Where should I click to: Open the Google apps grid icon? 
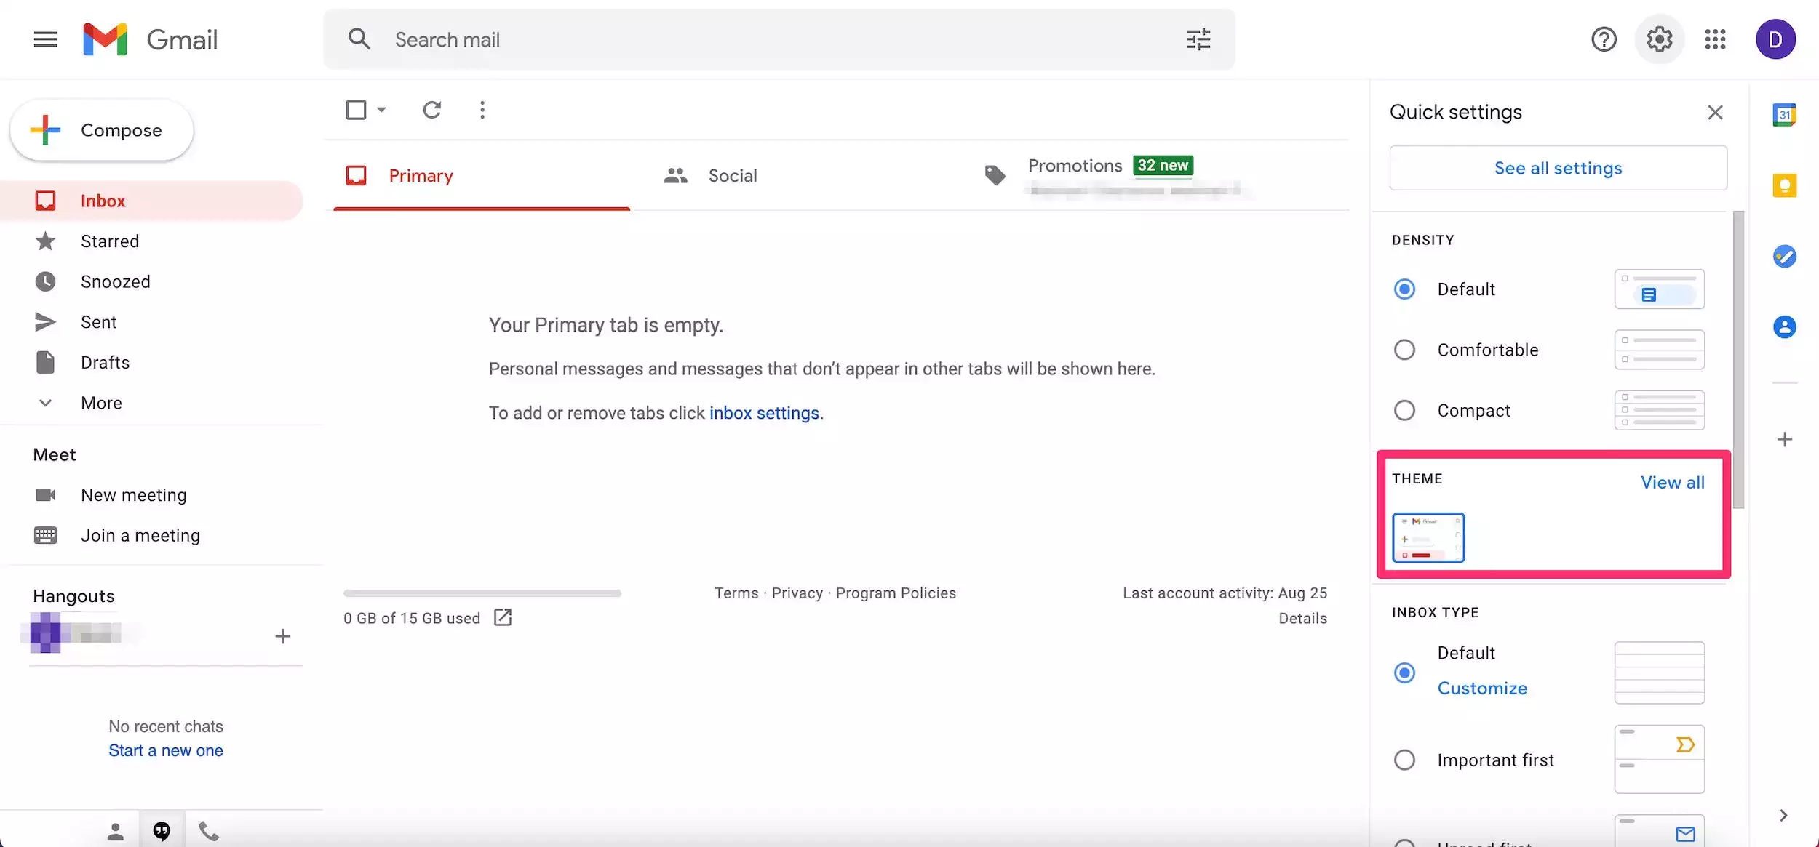1715,39
